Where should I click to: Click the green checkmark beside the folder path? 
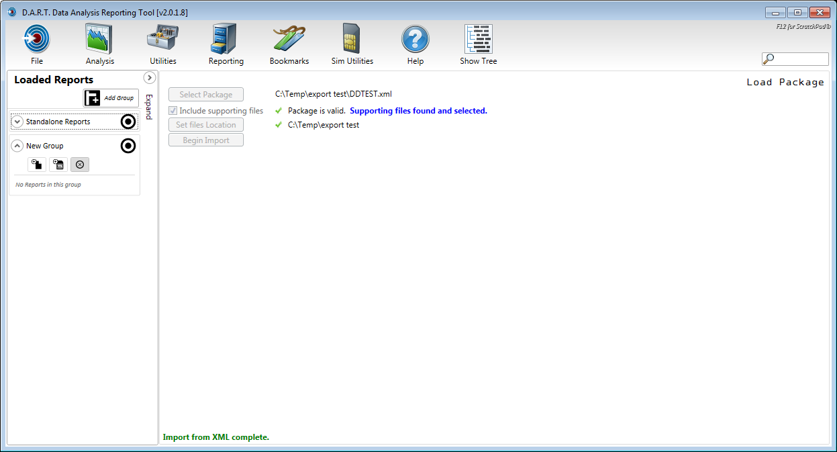tap(279, 125)
